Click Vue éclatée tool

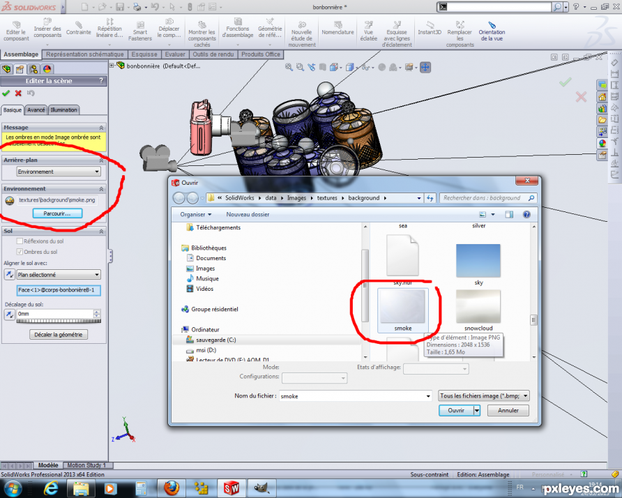(x=368, y=31)
